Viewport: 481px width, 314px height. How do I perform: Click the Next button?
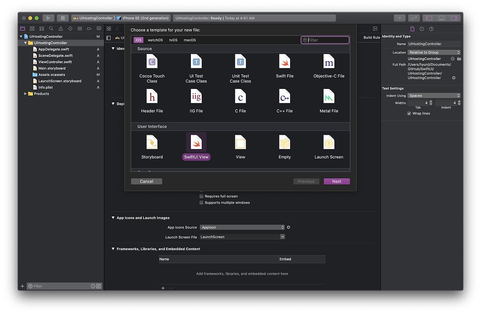(x=337, y=181)
